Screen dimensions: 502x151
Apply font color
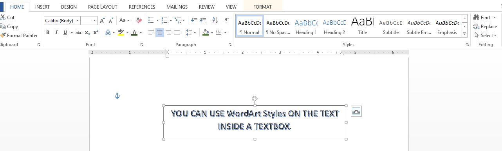(x=134, y=32)
